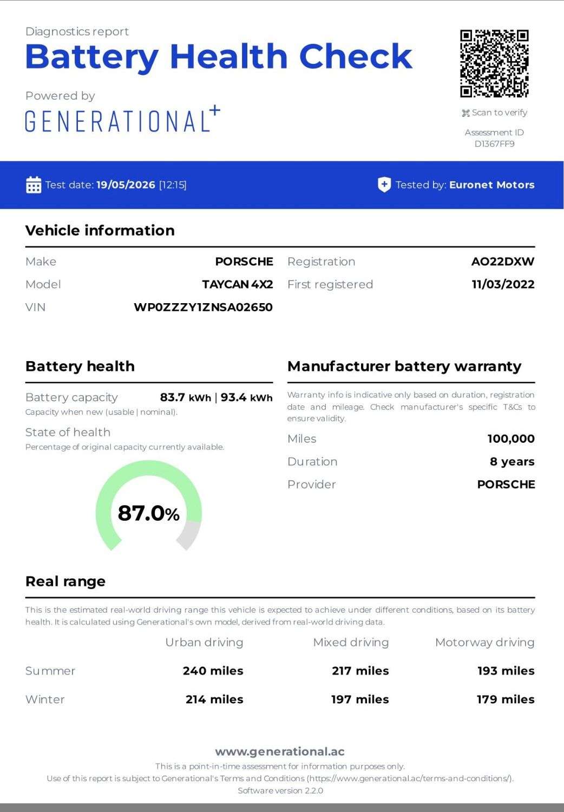
Task: Click the Vehicle information heading
Action: tap(100, 231)
